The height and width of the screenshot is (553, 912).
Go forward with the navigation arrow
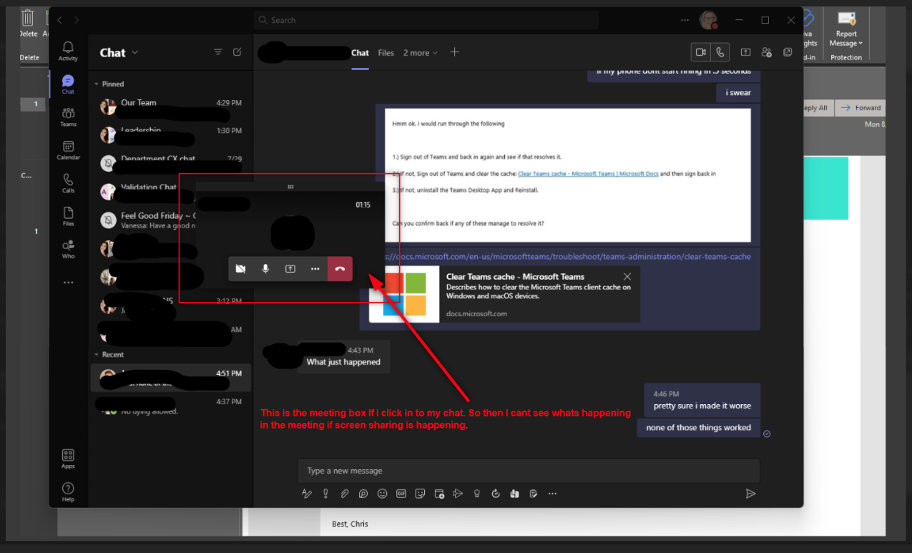tap(77, 20)
